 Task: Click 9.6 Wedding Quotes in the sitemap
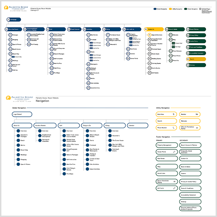click(x=154, y=59)
